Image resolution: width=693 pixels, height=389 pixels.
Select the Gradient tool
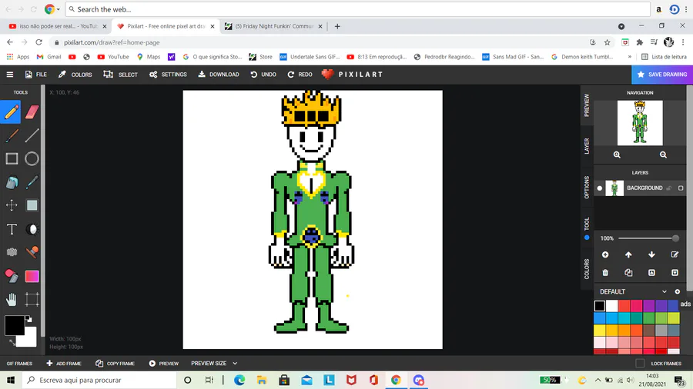32,276
